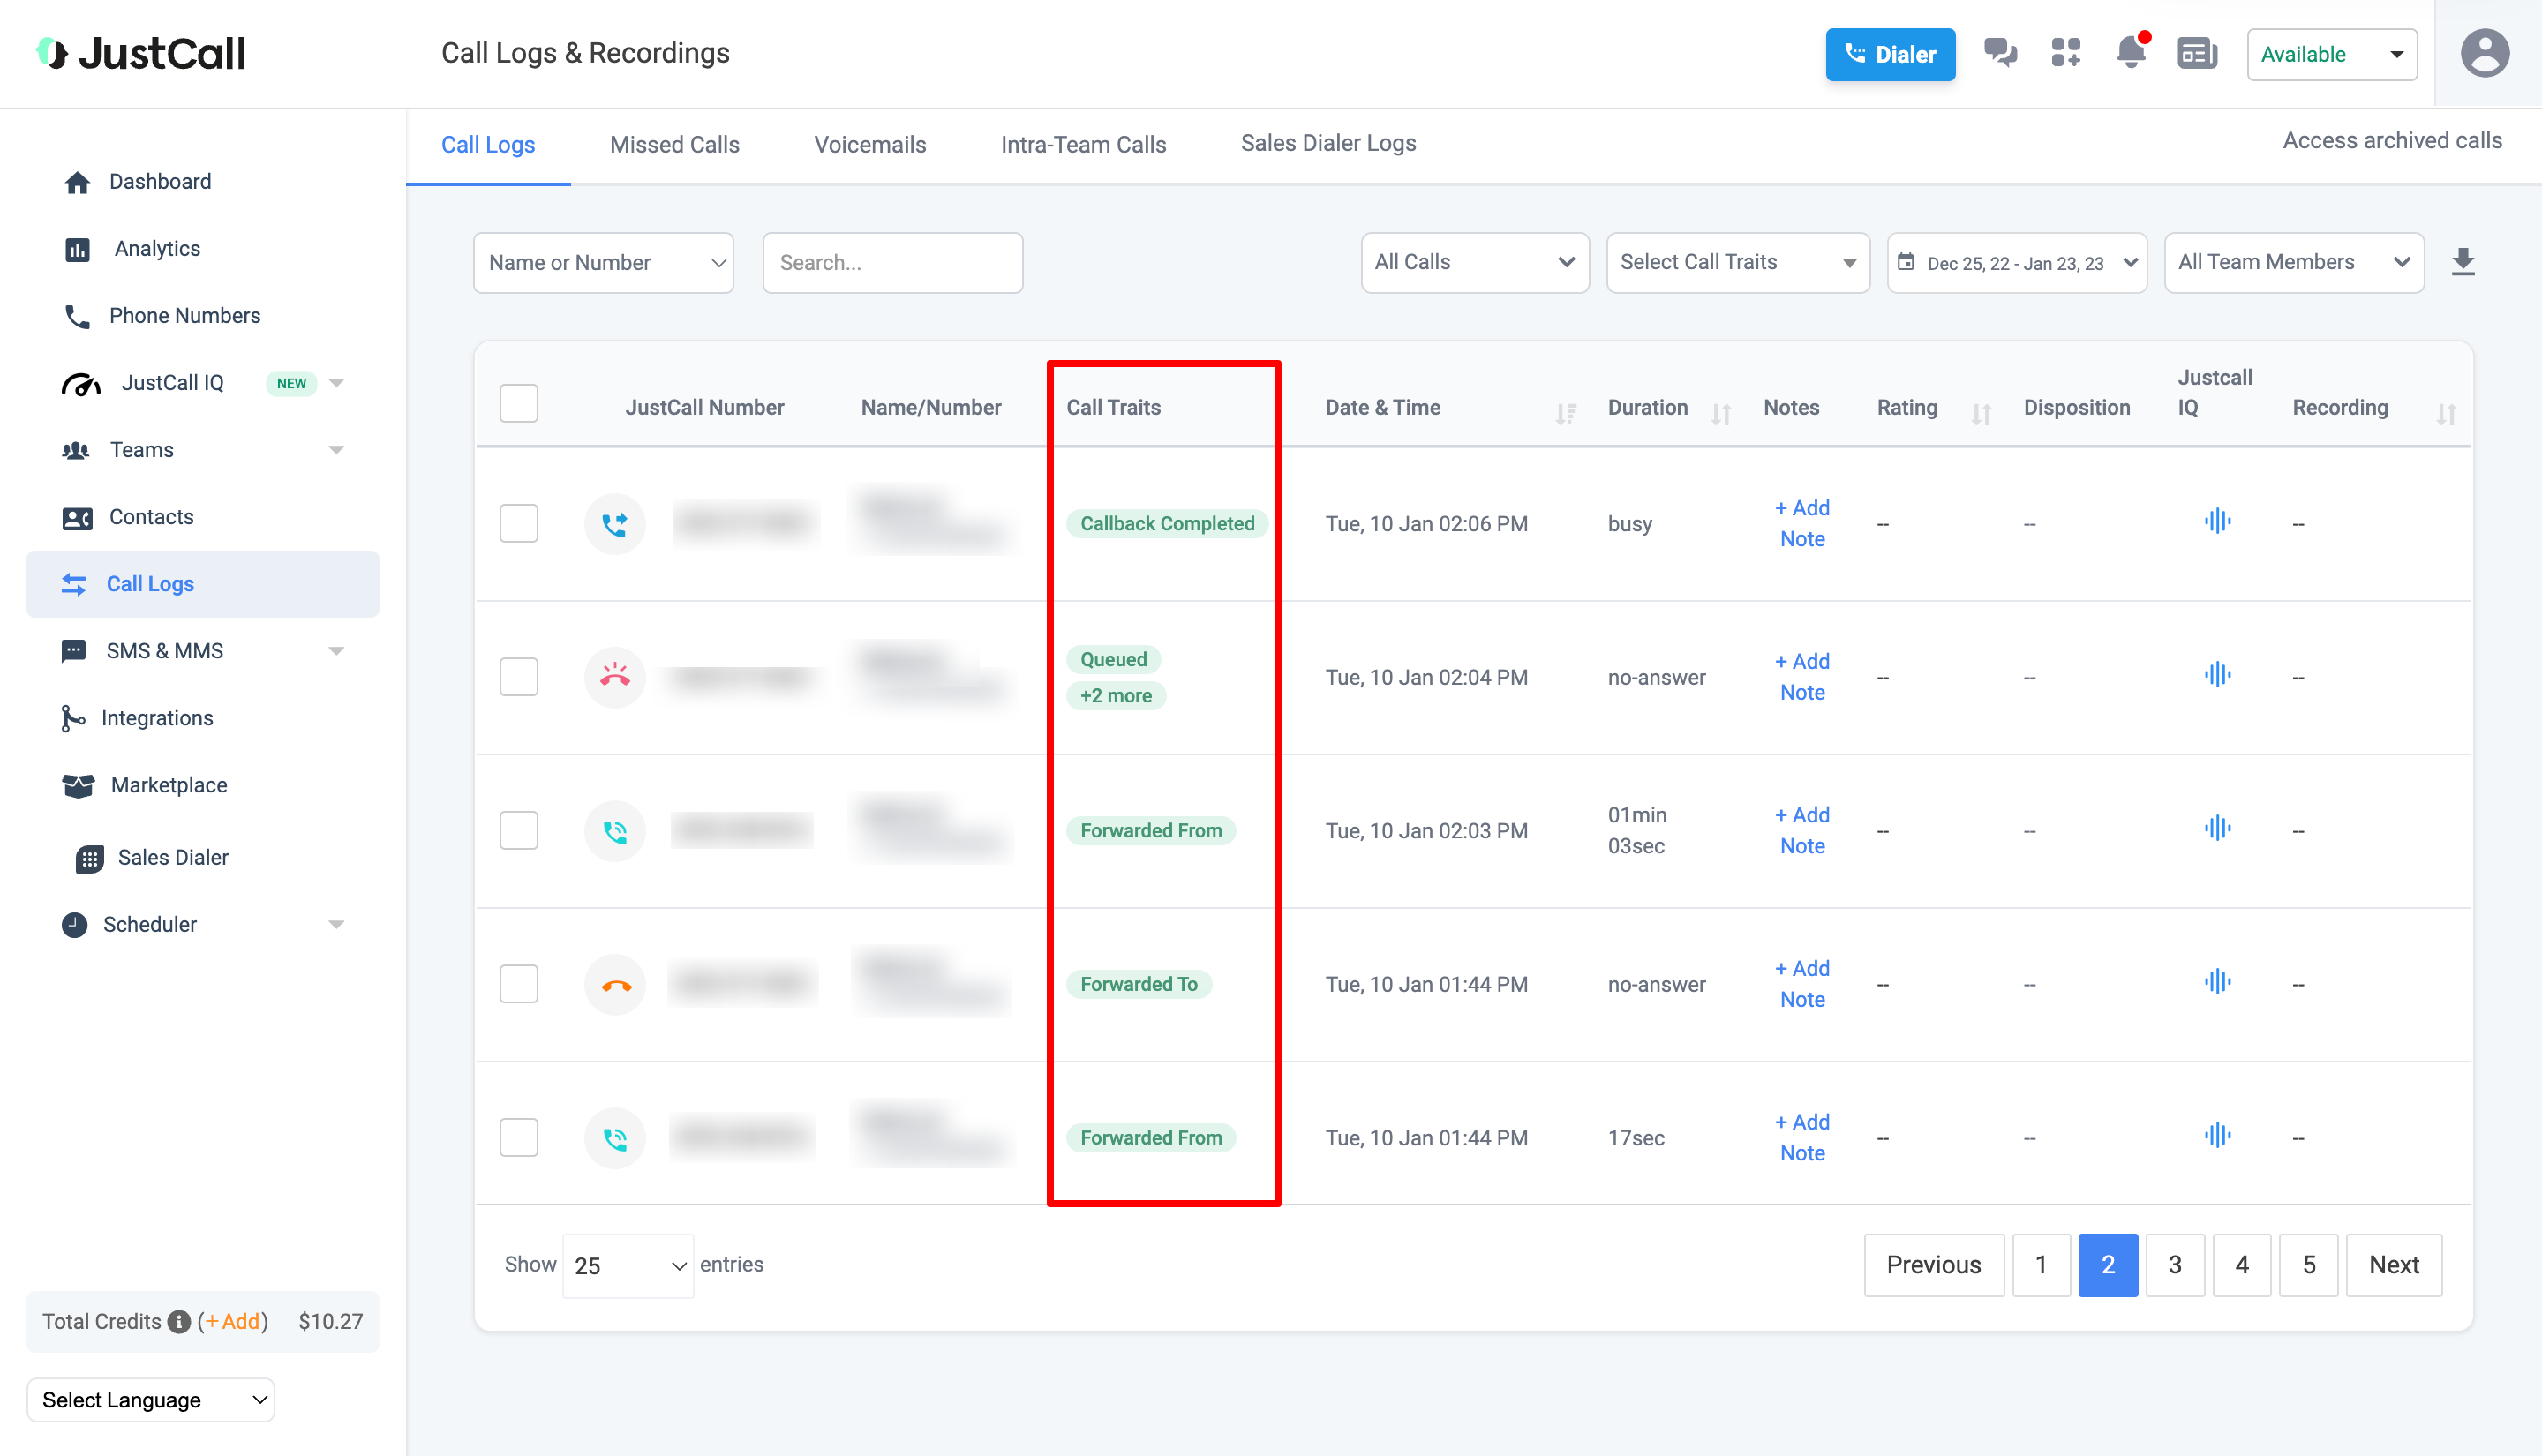2542x1456 pixels.
Task: Switch to the Missed Calls tab
Action: point(674,144)
